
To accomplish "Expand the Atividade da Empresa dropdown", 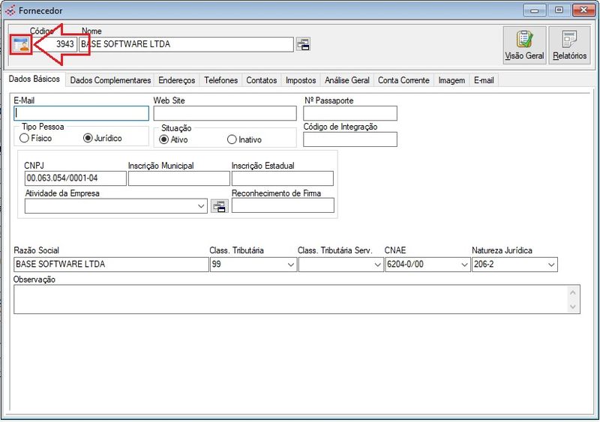I will tap(200, 206).
